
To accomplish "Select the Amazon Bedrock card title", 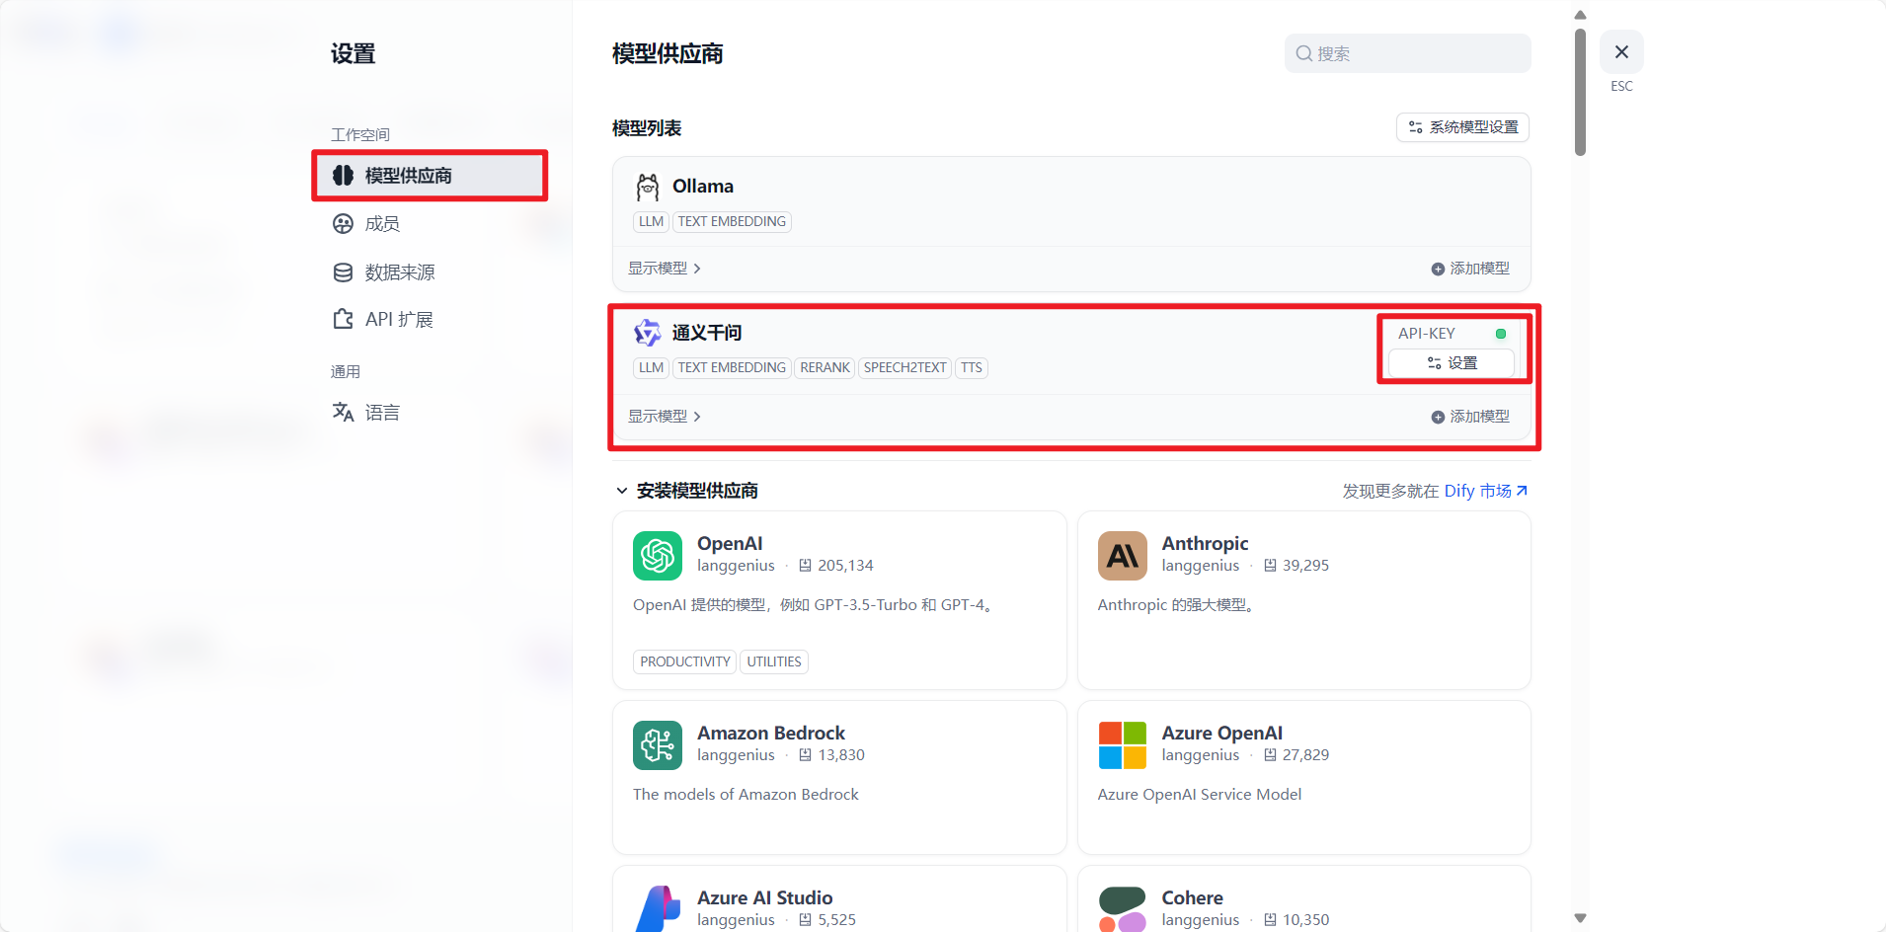I will [771, 734].
